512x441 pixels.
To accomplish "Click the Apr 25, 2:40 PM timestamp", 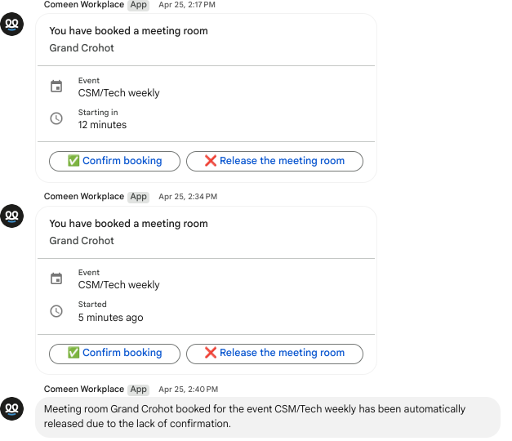I will tap(189, 390).
